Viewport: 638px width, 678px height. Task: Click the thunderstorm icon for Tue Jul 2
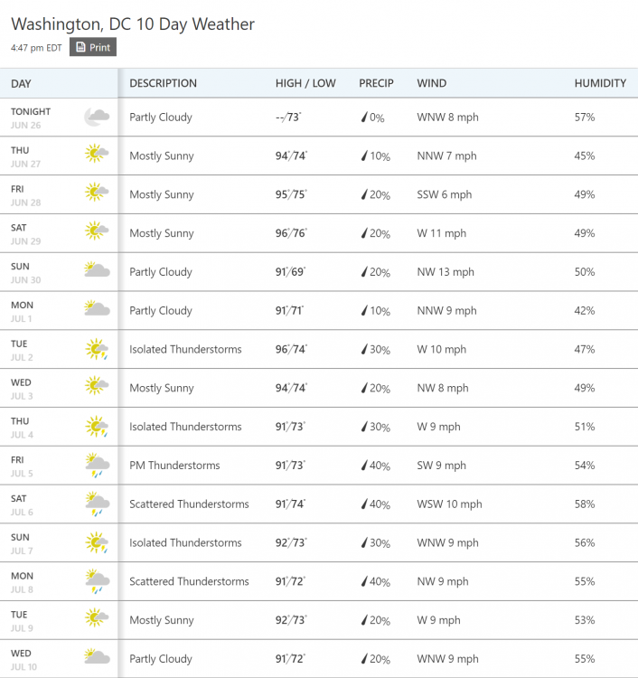97,349
